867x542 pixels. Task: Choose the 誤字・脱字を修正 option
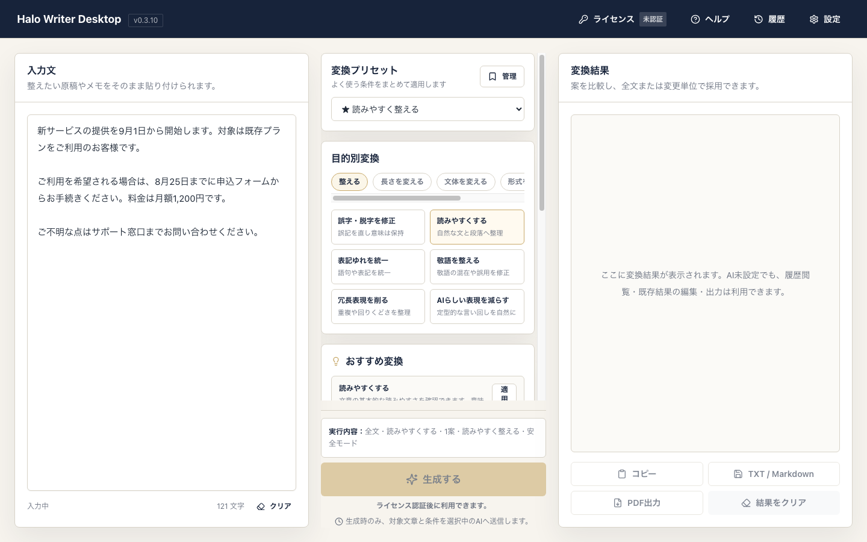[x=378, y=227]
